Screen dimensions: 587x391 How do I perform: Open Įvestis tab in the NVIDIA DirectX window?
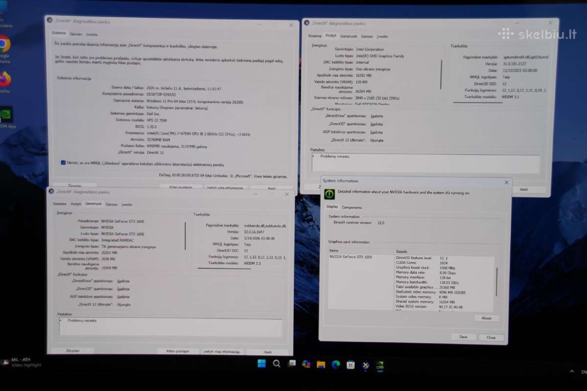click(x=127, y=204)
